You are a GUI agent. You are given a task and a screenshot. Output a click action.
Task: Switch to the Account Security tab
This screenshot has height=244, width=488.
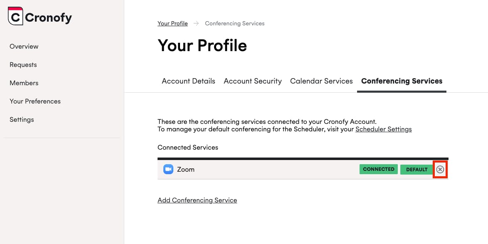click(x=253, y=81)
